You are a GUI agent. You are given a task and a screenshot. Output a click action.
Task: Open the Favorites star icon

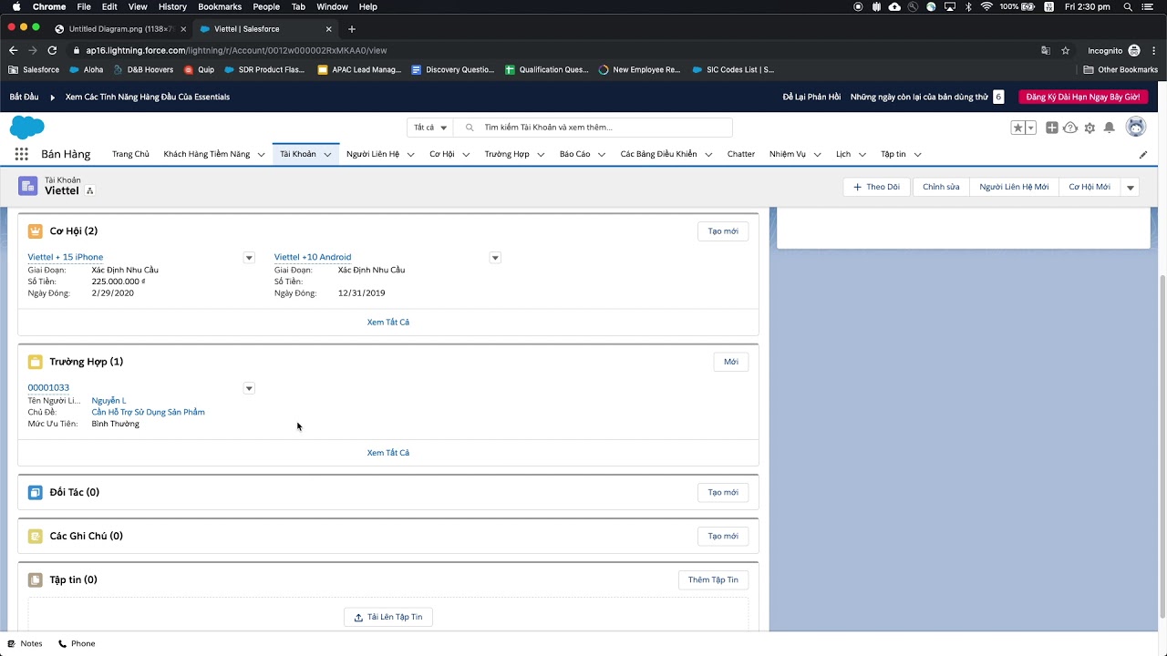point(1017,128)
